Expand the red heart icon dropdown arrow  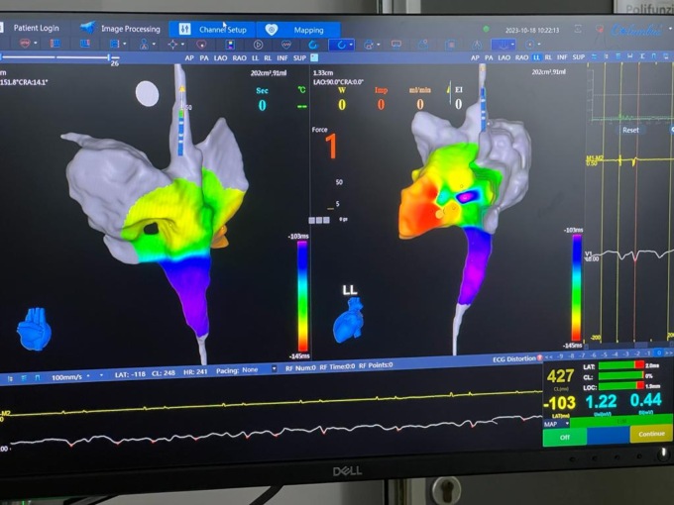click(36, 44)
